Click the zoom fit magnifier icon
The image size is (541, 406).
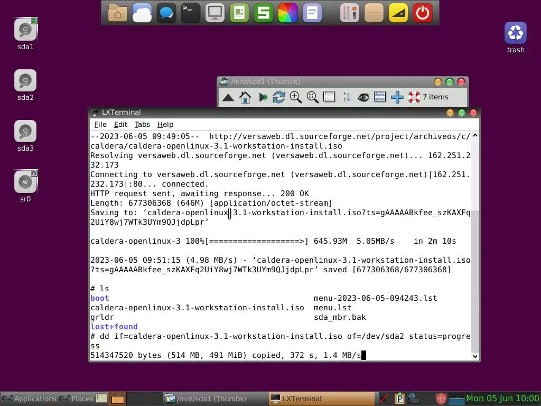coord(313,97)
